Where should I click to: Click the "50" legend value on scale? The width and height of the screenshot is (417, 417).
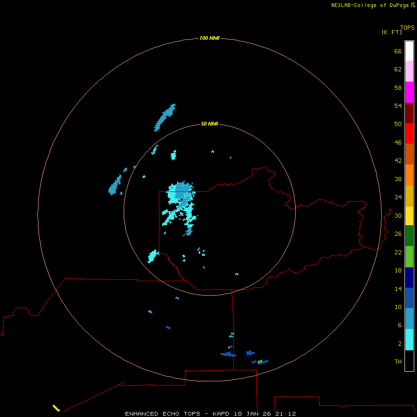(x=398, y=124)
